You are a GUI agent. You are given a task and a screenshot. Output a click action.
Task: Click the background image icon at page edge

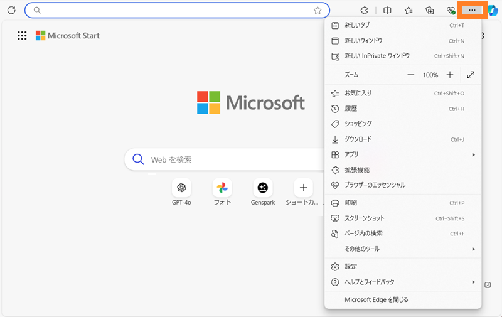click(x=488, y=285)
